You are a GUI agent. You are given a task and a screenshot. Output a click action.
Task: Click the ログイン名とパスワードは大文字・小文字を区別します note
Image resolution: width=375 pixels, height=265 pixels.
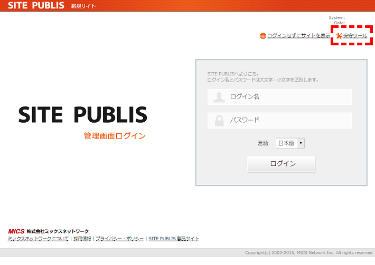coord(263,80)
